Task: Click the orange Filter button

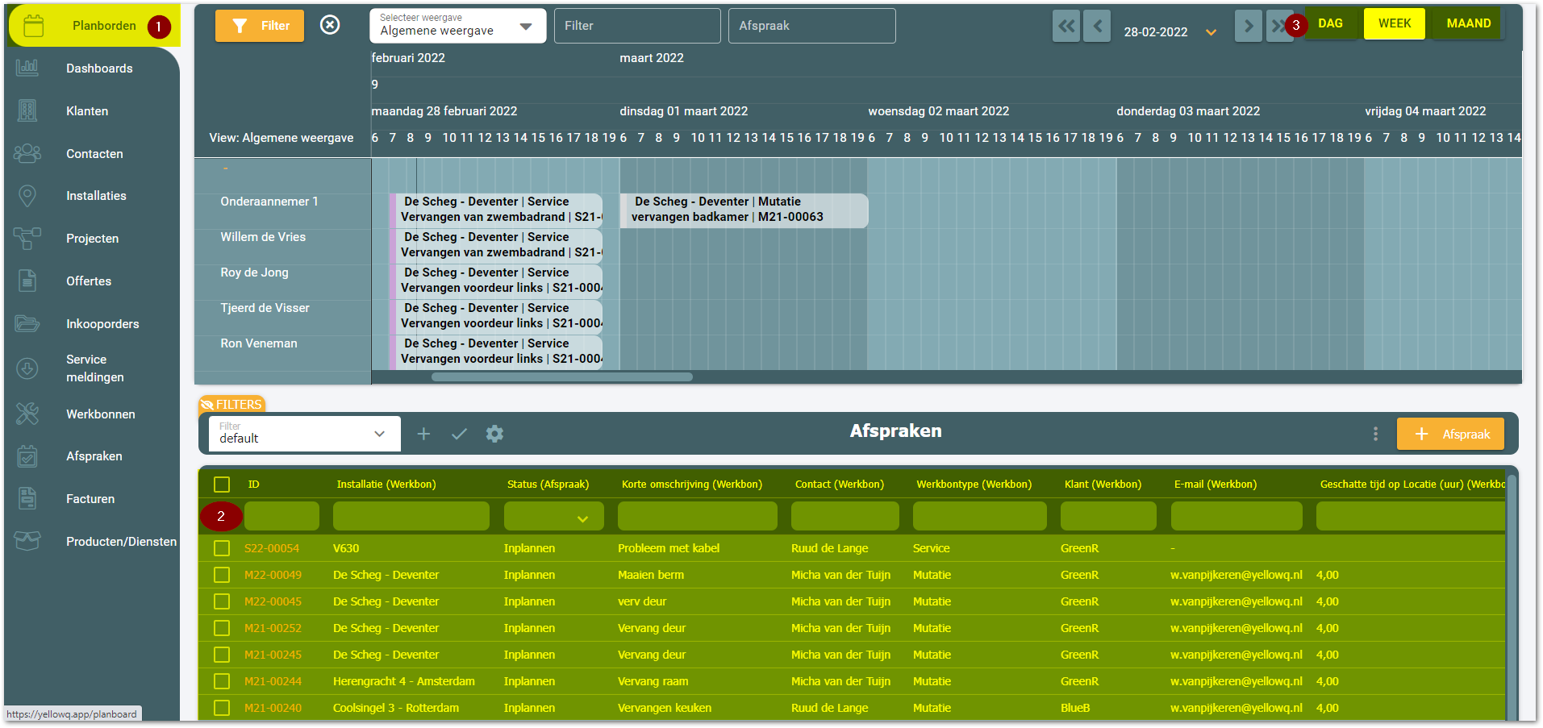Action: (260, 26)
